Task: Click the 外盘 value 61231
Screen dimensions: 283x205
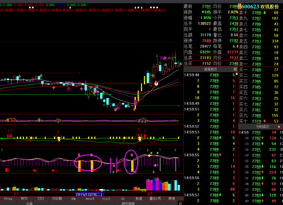Action: [233, 52]
